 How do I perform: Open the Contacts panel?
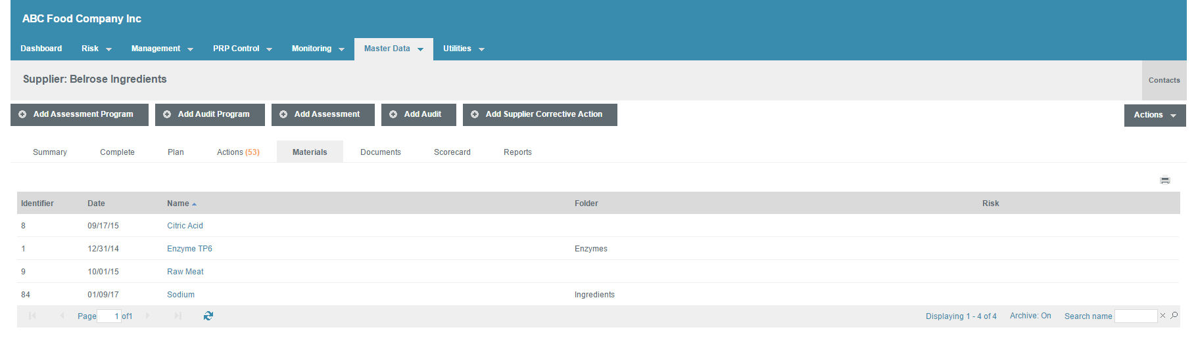(x=1164, y=80)
